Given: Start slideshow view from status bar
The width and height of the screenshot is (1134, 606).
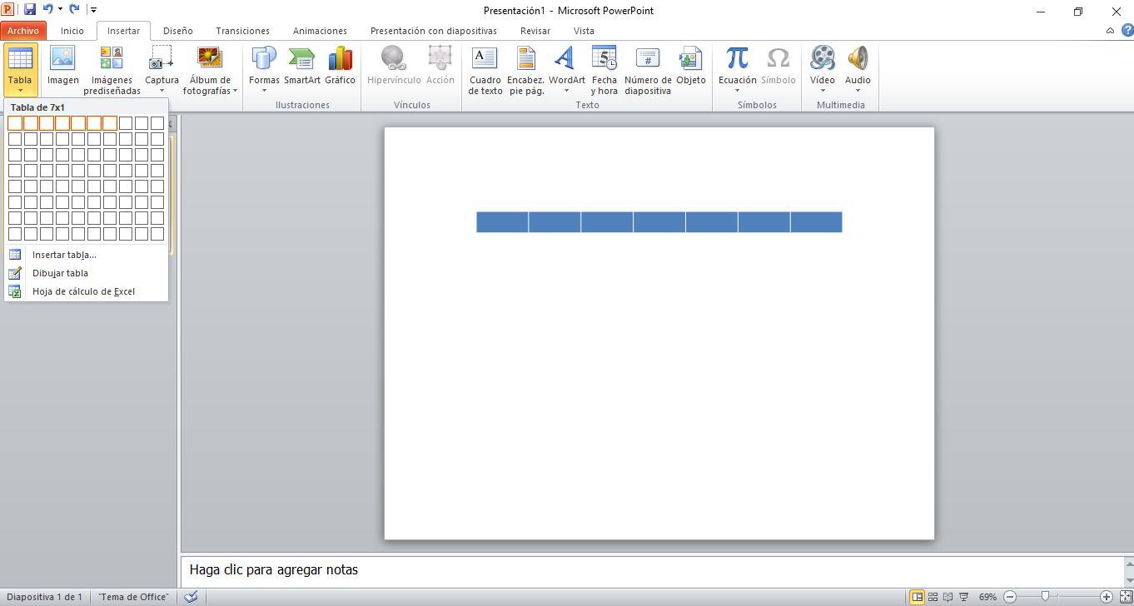Looking at the screenshot, I should point(964,597).
